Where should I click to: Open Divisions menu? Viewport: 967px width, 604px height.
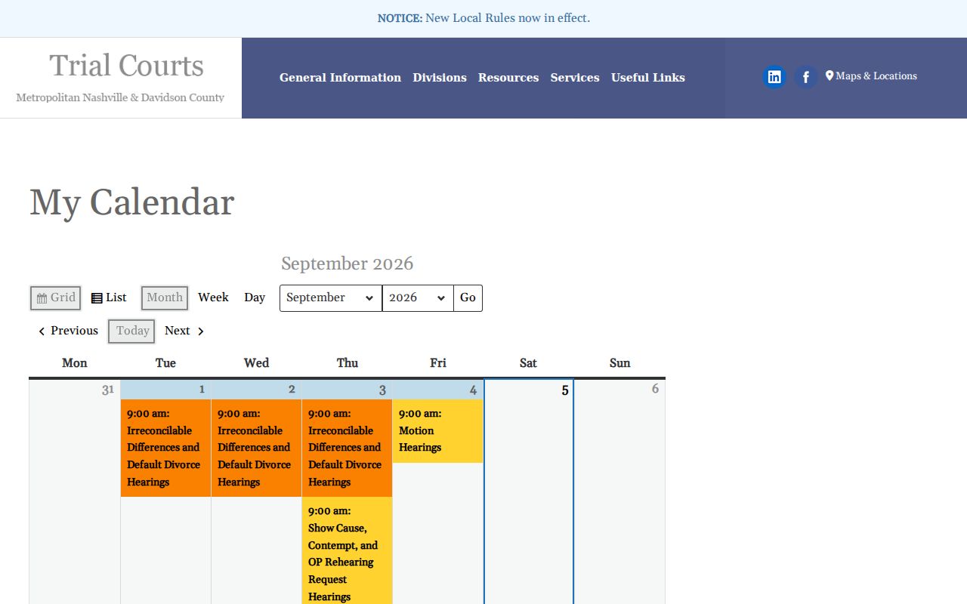pos(440,78)
